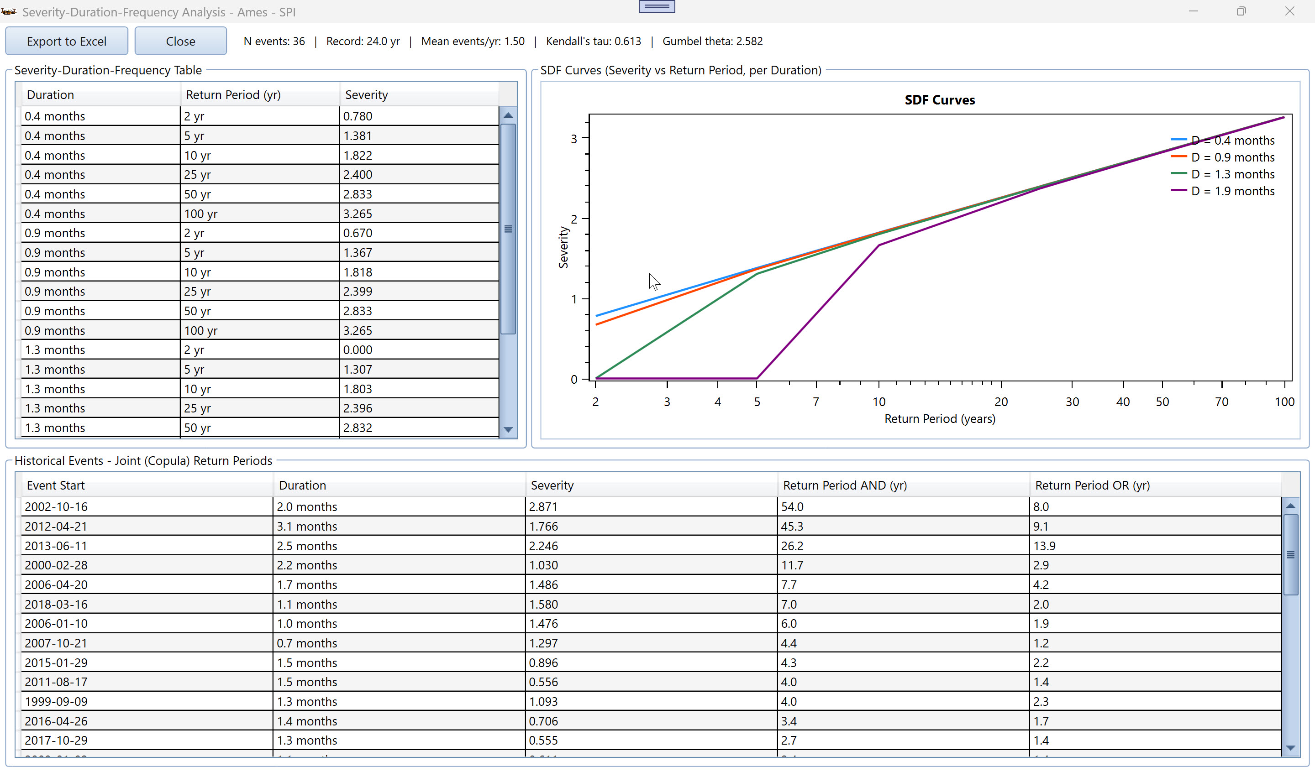Select the 2006-01-10 event start cell
Screen dimensions: 1315x772
pos(147,623)
